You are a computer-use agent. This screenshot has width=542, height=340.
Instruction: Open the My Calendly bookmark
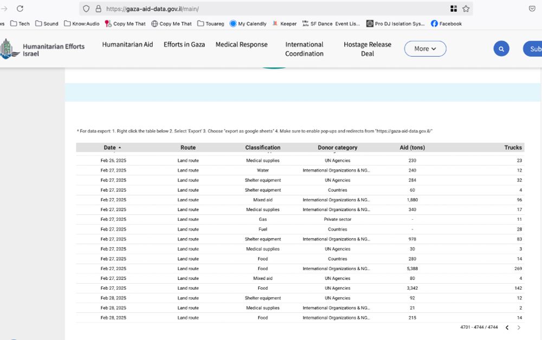pos(248,23)
